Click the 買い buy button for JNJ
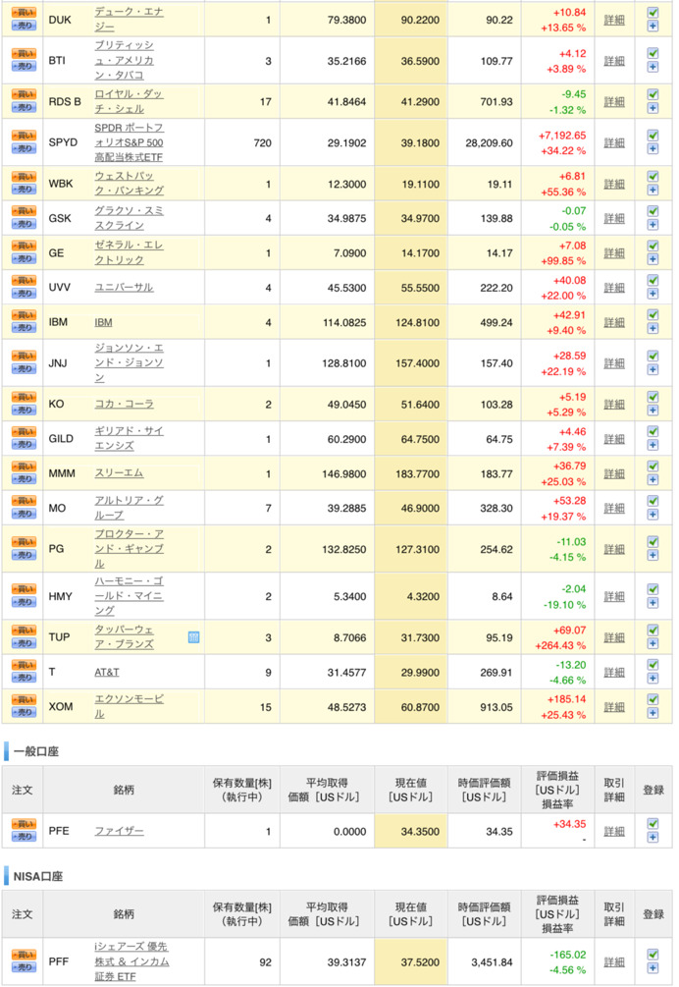 tap(24, 356)
